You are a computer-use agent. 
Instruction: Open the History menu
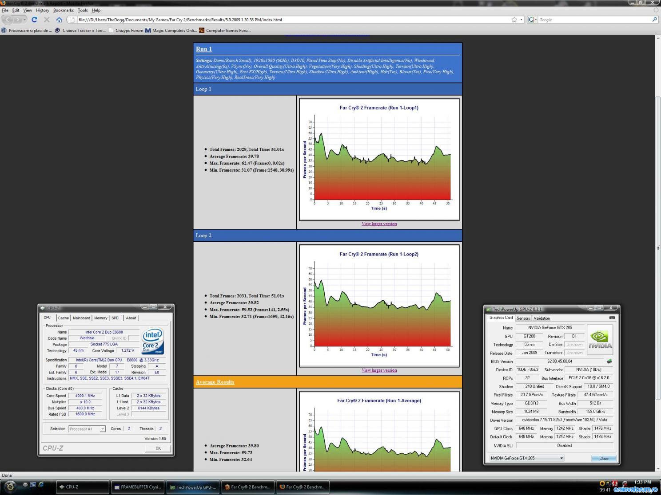[43, 10]
